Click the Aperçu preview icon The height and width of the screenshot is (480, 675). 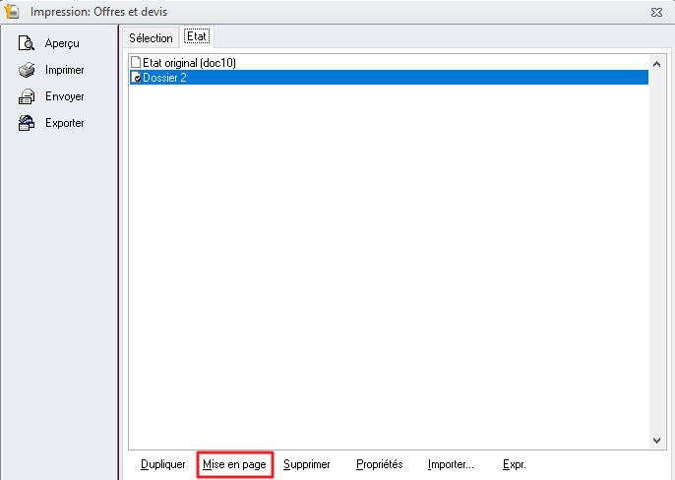(x=27, y=43)
